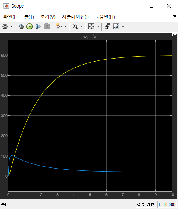This screenshot has height=209, width=178.
Task: Select the zoom magnifier tool
Action: (75, 26)
